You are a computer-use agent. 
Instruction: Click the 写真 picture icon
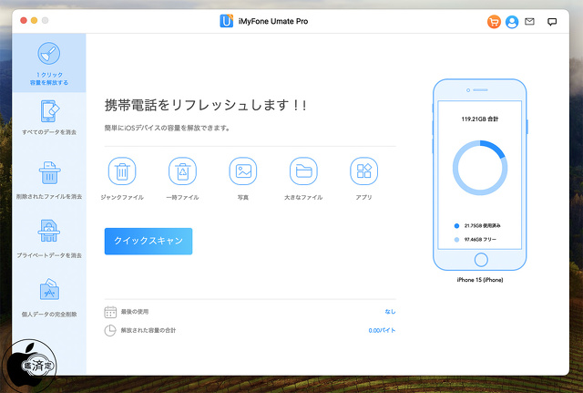(243, 171)
